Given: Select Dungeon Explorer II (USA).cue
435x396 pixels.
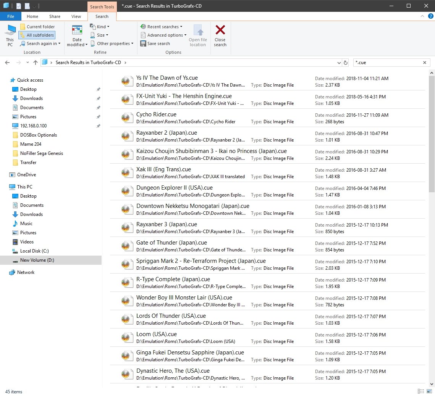Looking at the screenshot, I should pos(267,191).
